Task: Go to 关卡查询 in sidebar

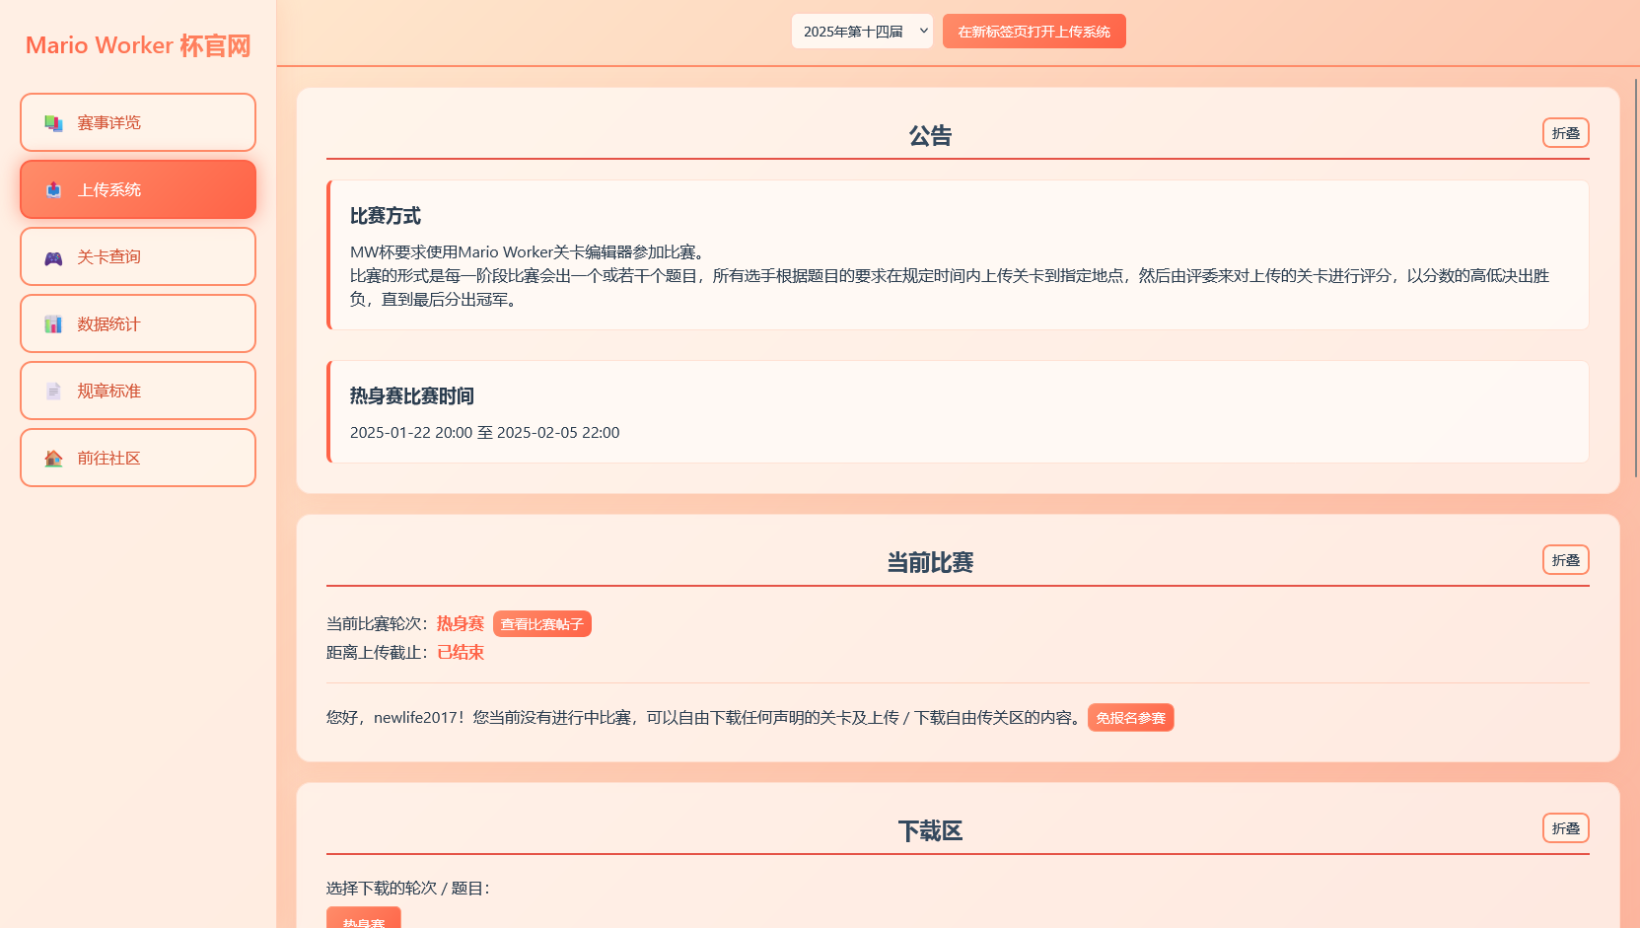Action: (x=138, y=256)
